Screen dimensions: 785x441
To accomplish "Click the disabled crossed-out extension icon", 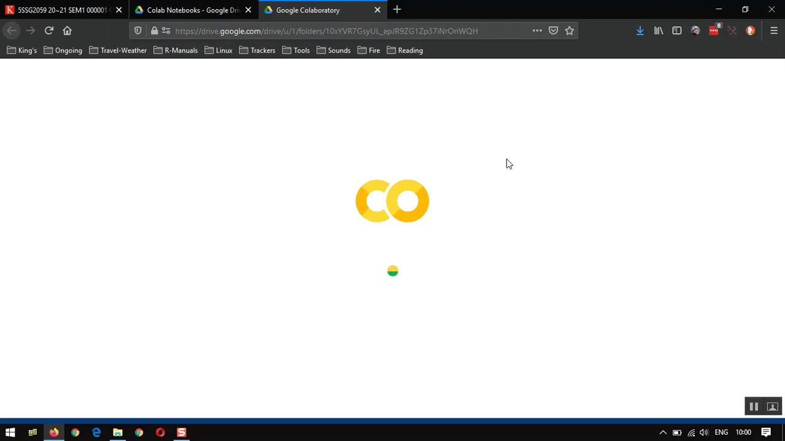I will click(732, 31).
